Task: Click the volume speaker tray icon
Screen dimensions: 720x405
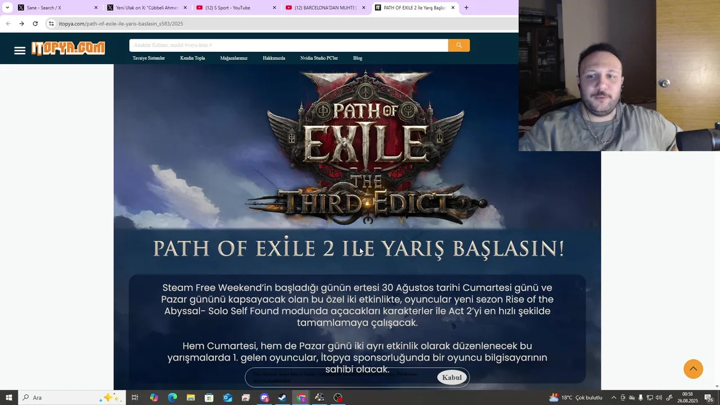Action: pos(659,398)
